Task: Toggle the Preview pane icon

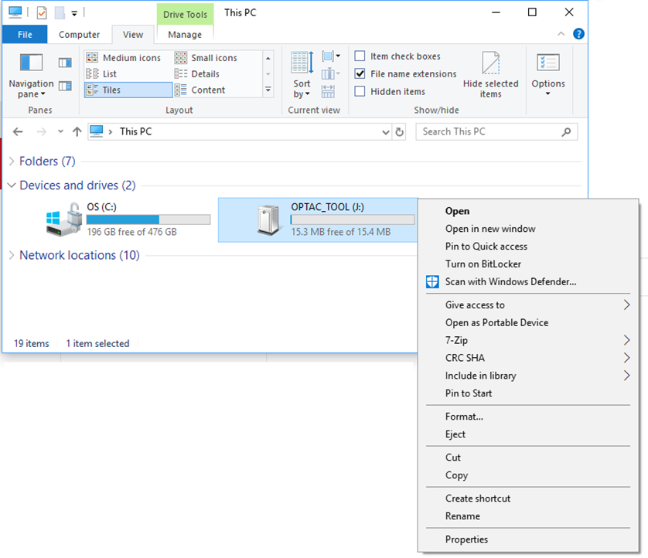Action: 65,63
